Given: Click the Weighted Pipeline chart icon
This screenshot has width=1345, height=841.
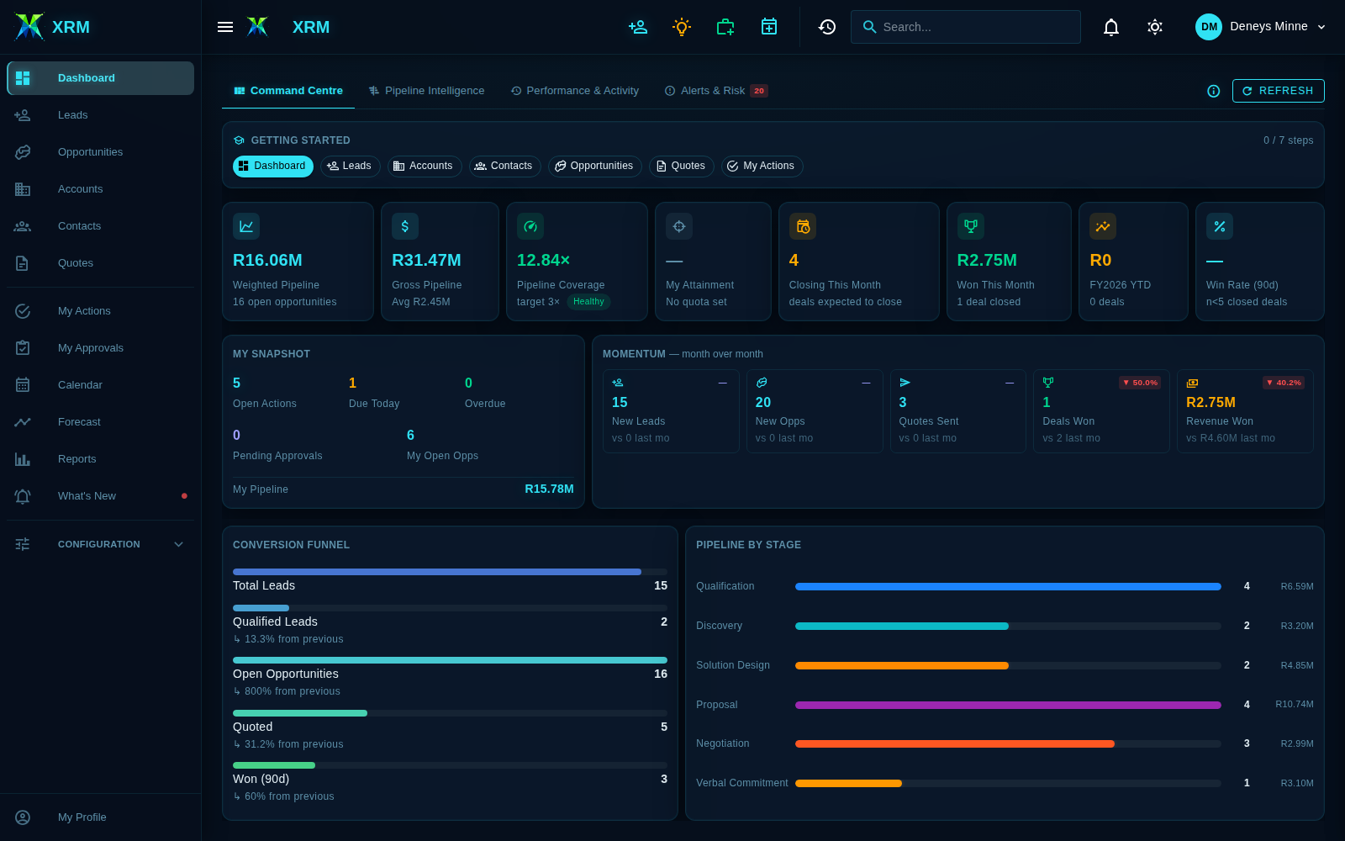Looking at the screenshot, I should click(246, 226).
